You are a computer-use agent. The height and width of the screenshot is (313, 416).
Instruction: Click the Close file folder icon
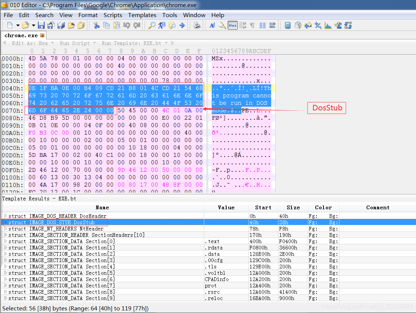click(x=71, y=25)
